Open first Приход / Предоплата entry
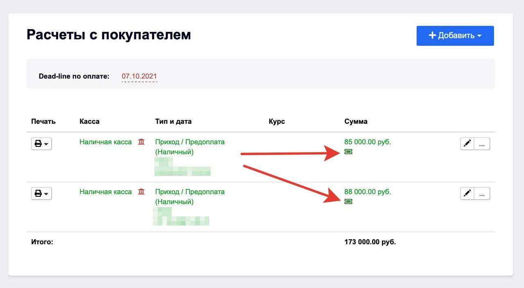This screenshot has height=288, width=524. pyautogui.click(x=190, y=147)
